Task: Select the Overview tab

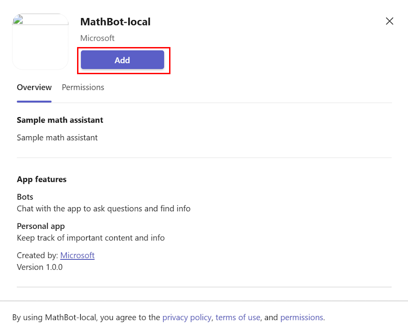Action: (x=34, y=87)
